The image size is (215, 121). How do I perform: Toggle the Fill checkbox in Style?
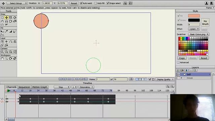tap(178, 16)
